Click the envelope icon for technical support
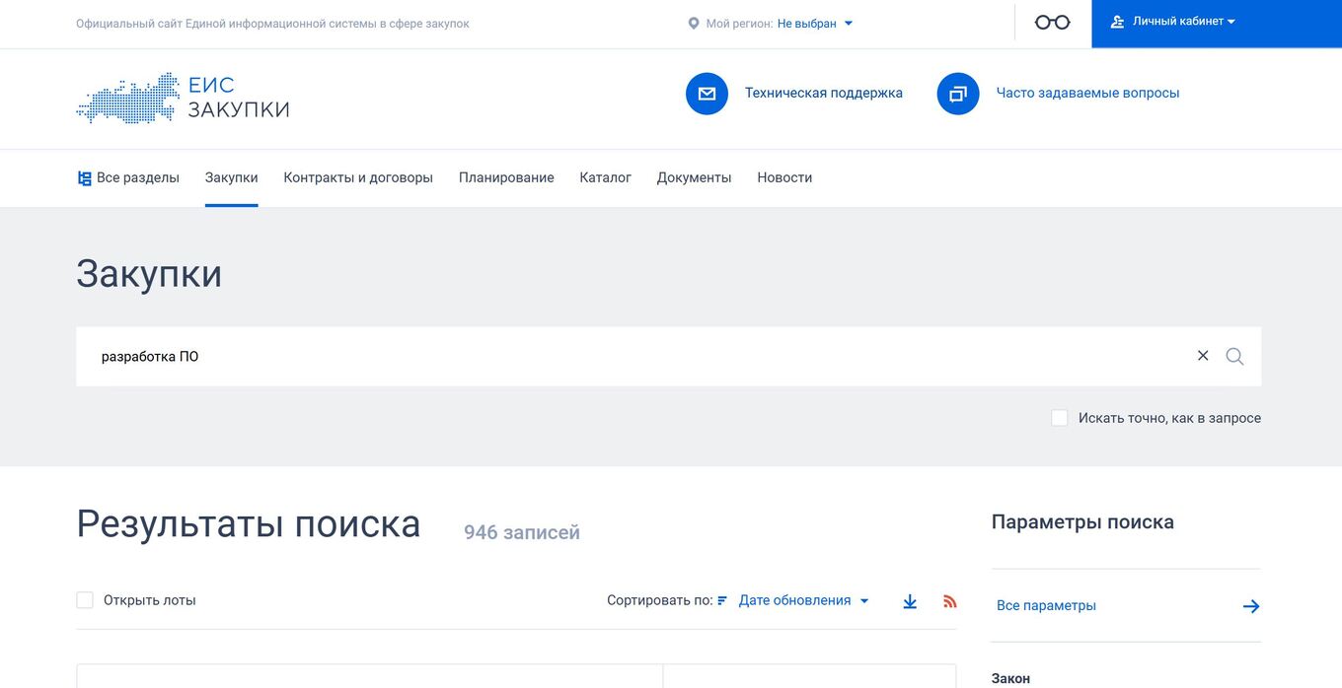The height and width of the screenshot is (688, 1342). click(x=707, y=93)
